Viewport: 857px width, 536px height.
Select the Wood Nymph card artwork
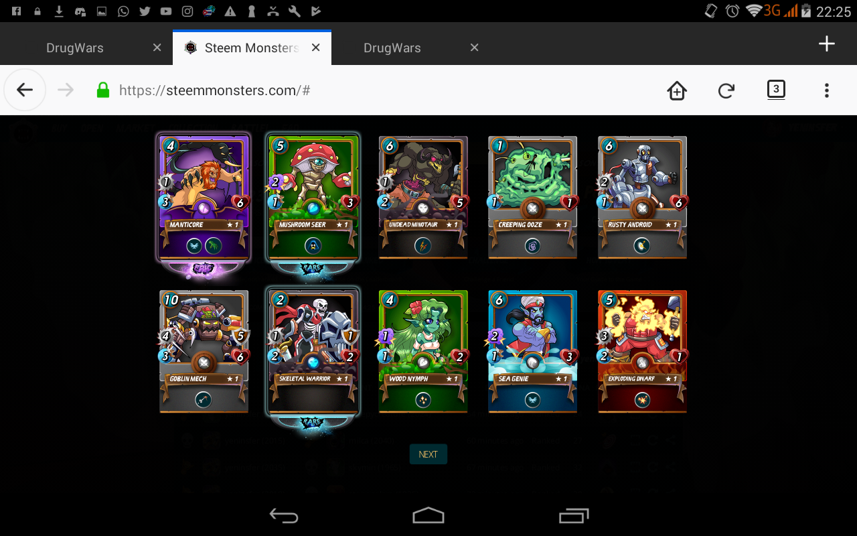click(422, 330)
